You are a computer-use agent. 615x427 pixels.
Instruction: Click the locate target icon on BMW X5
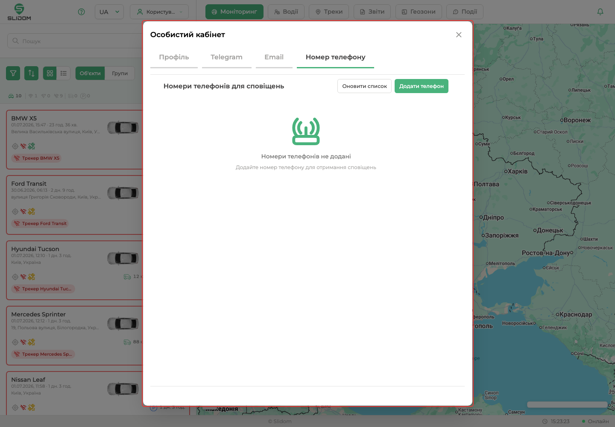pos(15,146)
